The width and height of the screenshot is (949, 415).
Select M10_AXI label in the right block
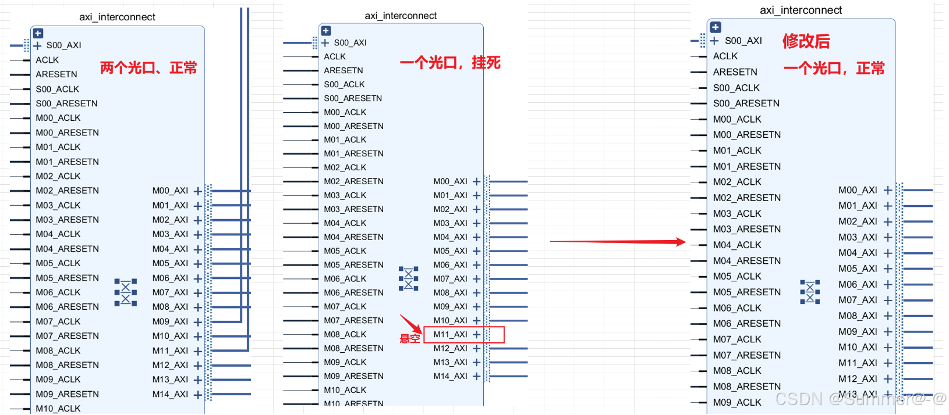tap(858, 348)
